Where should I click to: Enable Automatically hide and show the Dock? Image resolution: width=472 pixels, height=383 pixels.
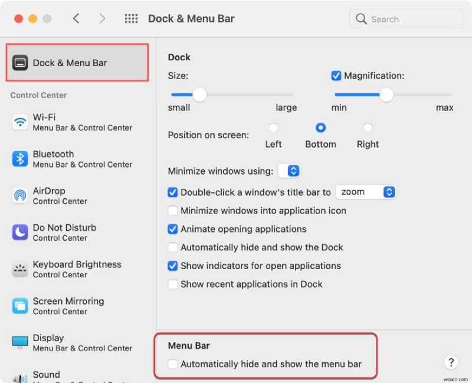coord(172,247)
